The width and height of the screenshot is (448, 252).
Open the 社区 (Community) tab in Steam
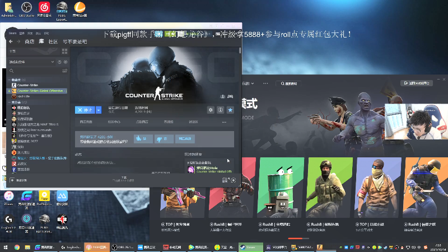[x=53, y=41]
